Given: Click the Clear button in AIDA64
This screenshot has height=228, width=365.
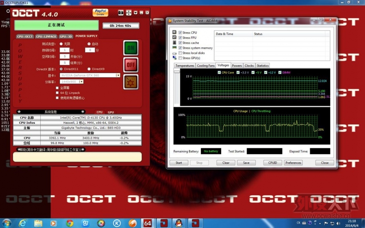Looking at the screenshot, I should pos(226,163).
